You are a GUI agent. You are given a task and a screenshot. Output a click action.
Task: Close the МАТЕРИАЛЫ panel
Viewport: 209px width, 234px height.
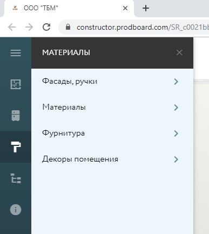pos(179,52)
